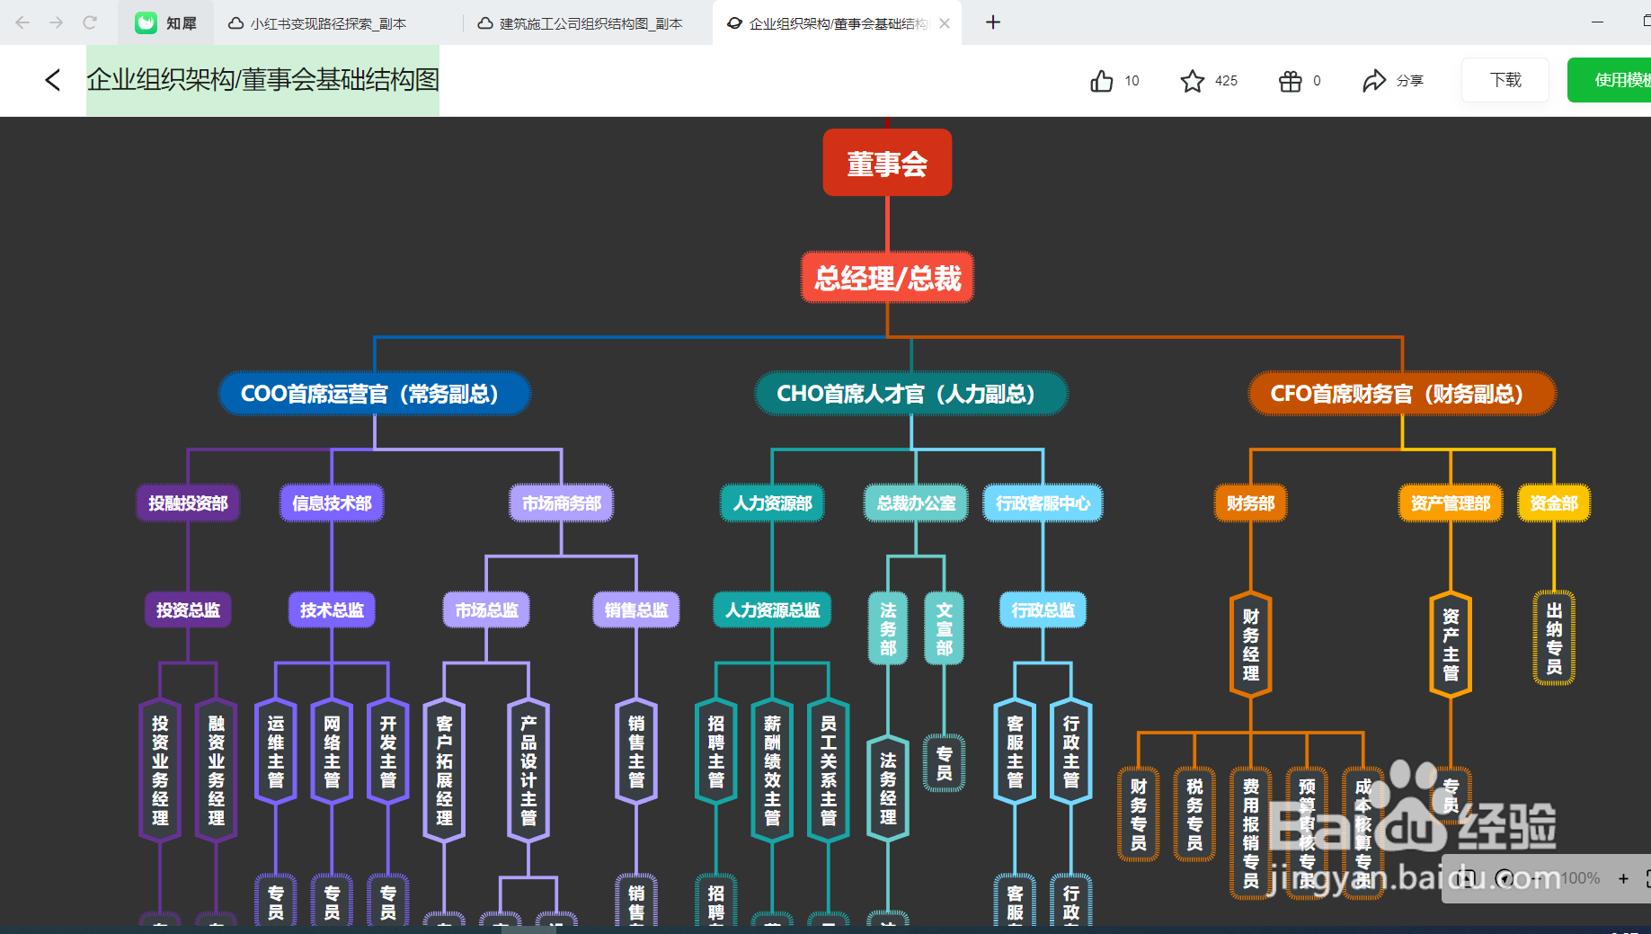Select the 行政总监 node

point(1043,609)
